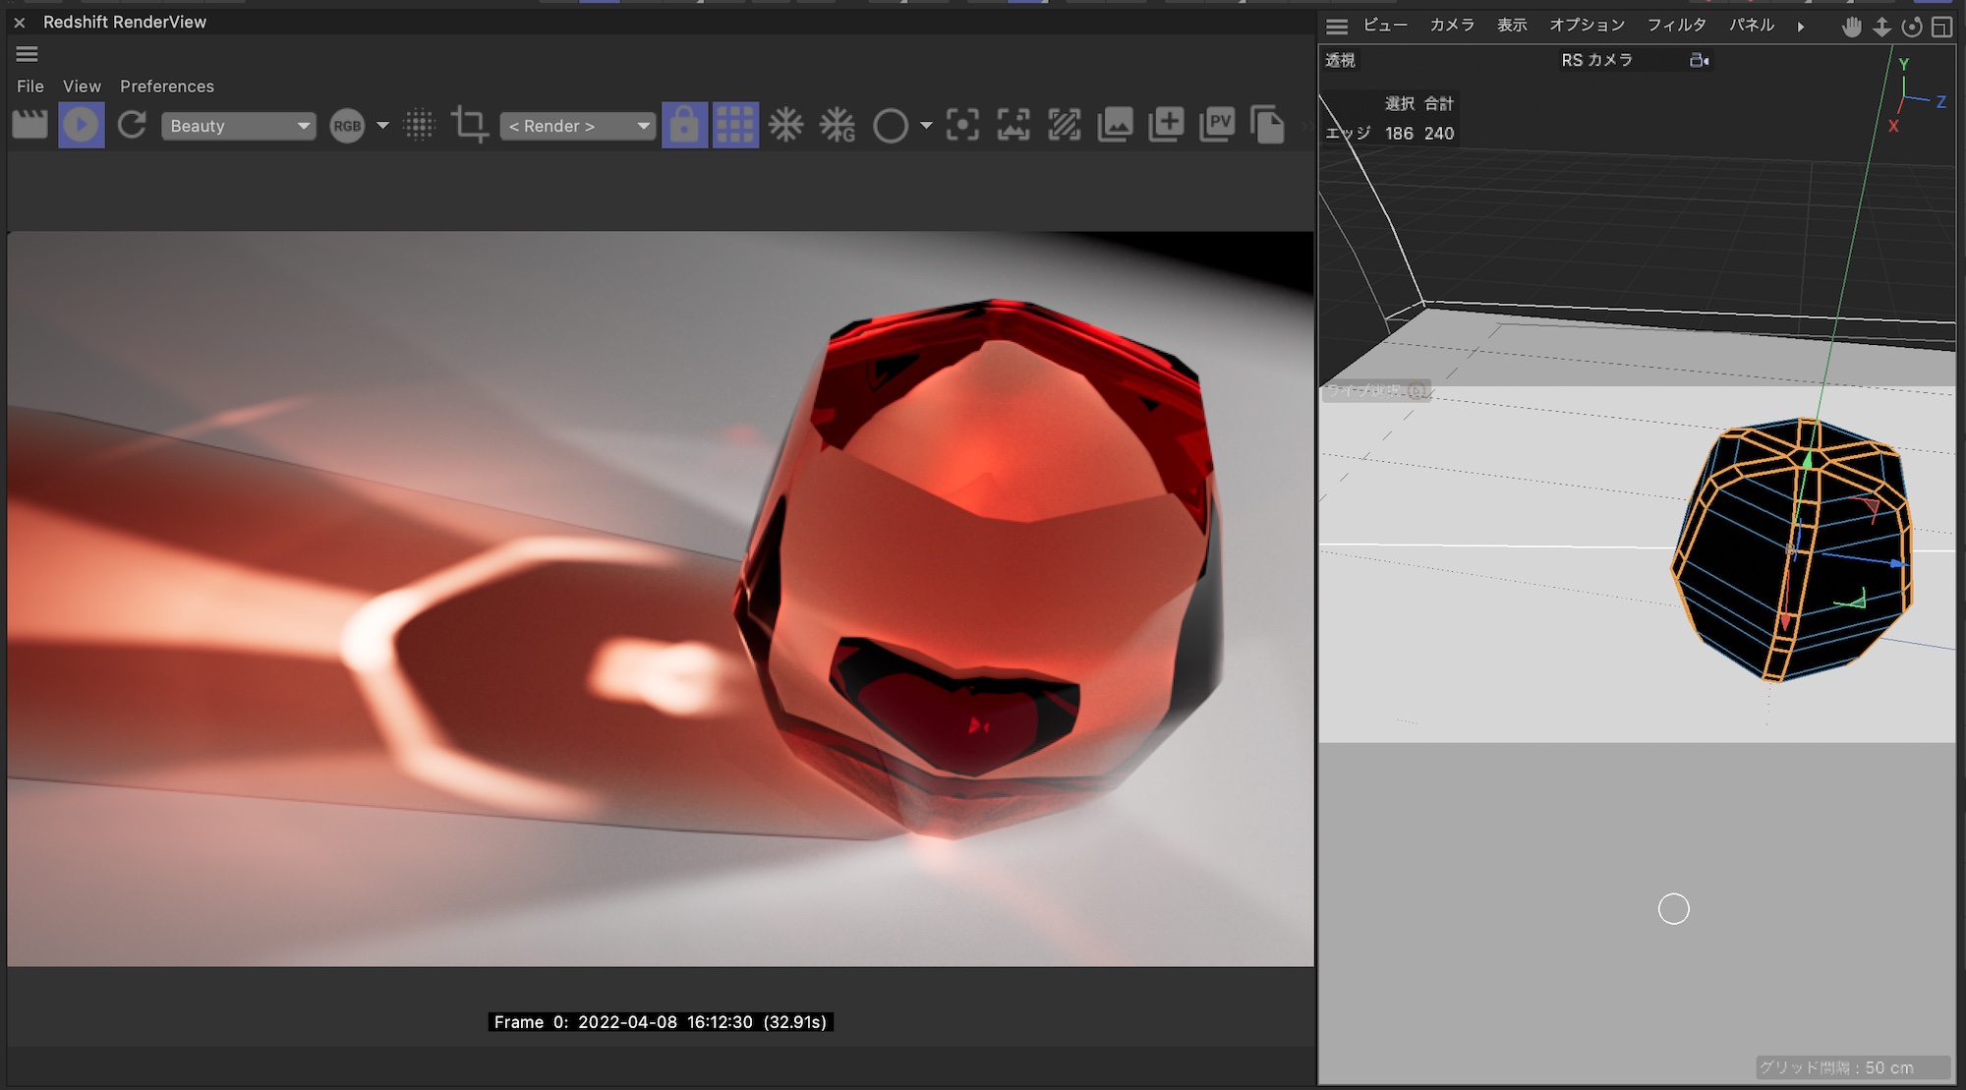Click the add snapshot plus icon
The height and width of the screenshot is (1090, 1966).
(1166, 125)
